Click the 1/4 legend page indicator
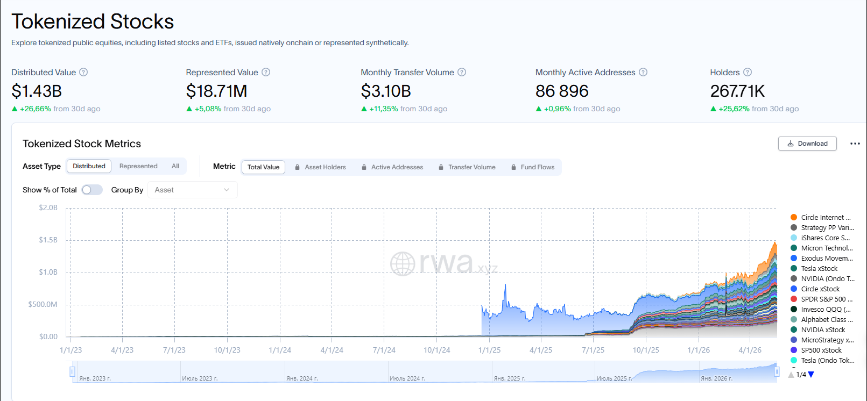The height and width of the screenshot is (401, 867). pyautogui.click(x=801, y=375)
